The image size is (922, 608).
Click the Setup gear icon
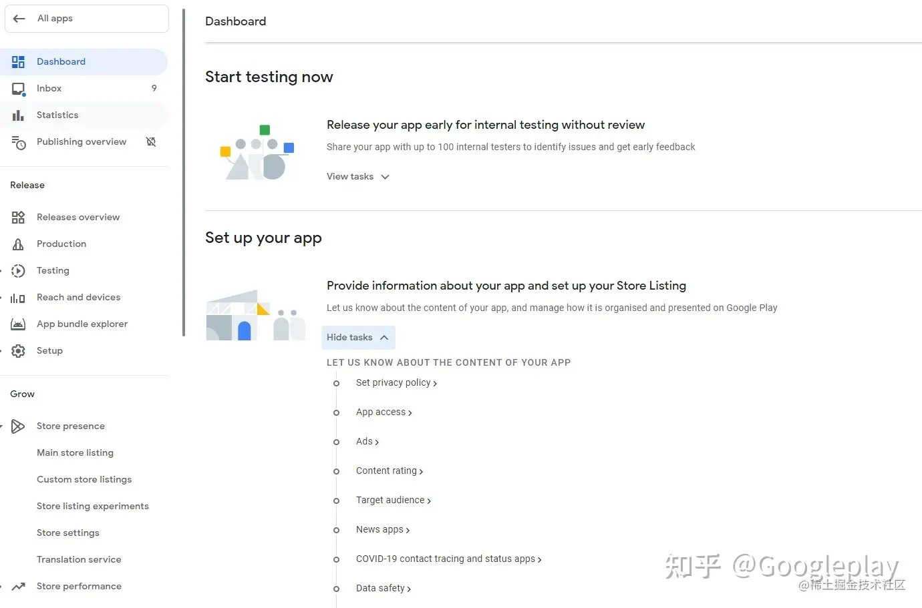pyautogui.click(x=18, y=351)
